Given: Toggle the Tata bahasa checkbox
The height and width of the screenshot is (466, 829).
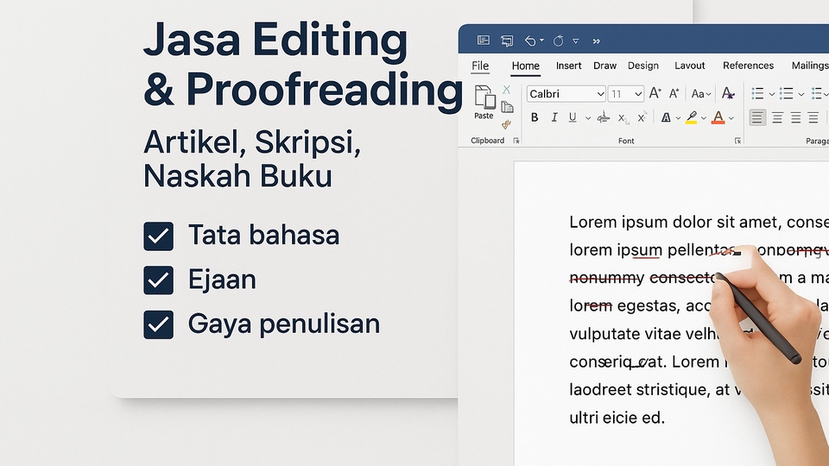Looking at the screenshot, I should coord(159,236).
